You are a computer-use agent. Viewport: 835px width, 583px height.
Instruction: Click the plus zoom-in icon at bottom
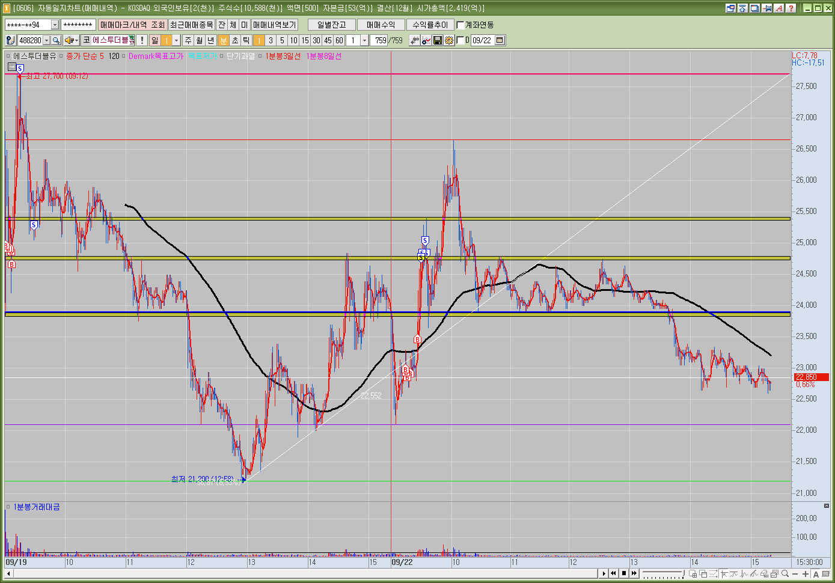(x=806, y=573)
